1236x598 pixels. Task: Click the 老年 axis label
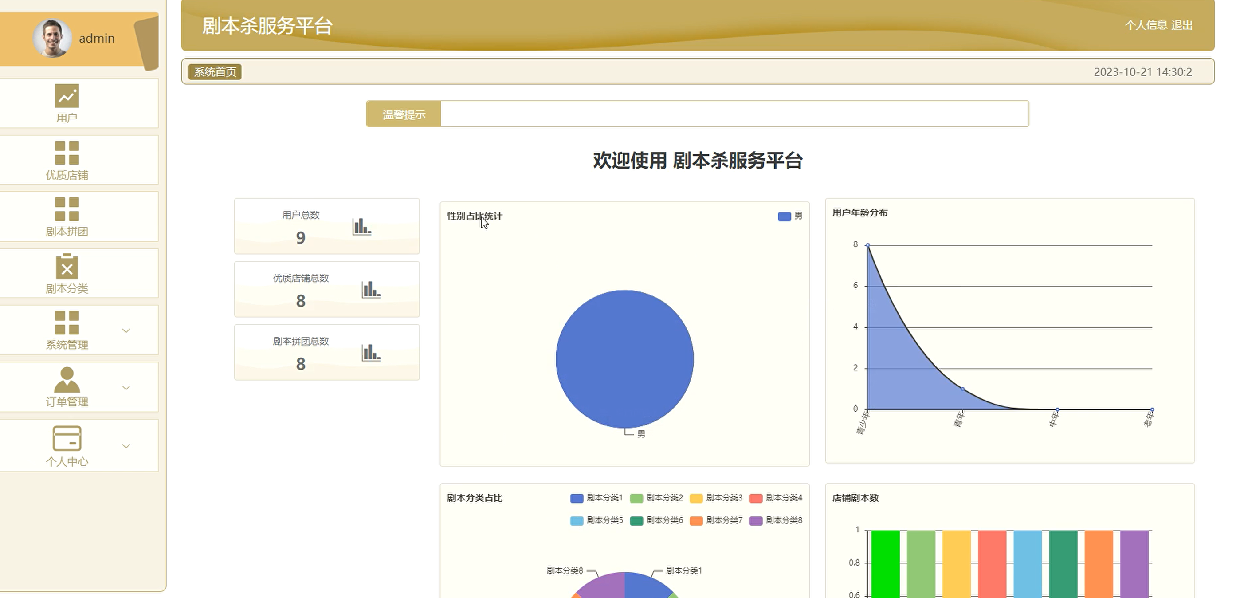tap(1149, 419)
